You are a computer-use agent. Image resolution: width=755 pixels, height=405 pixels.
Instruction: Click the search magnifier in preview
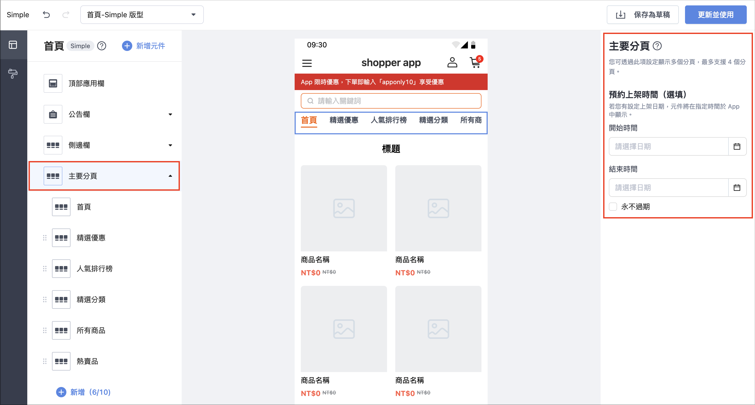(x=310, y=101)
